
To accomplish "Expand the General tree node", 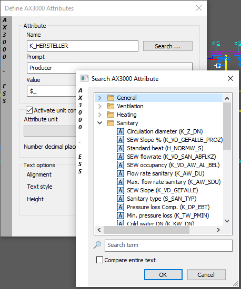I will click(x=100, y=98).
